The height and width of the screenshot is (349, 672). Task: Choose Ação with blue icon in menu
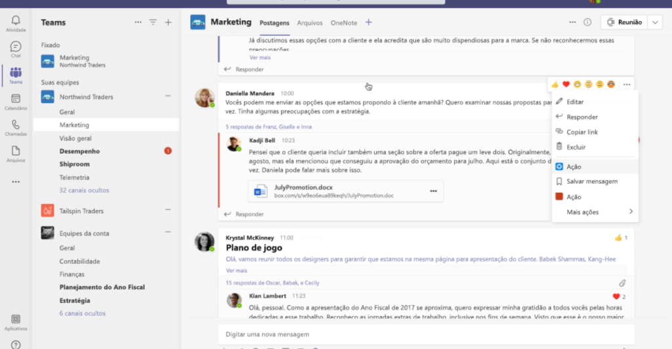(x=595, y=167)
